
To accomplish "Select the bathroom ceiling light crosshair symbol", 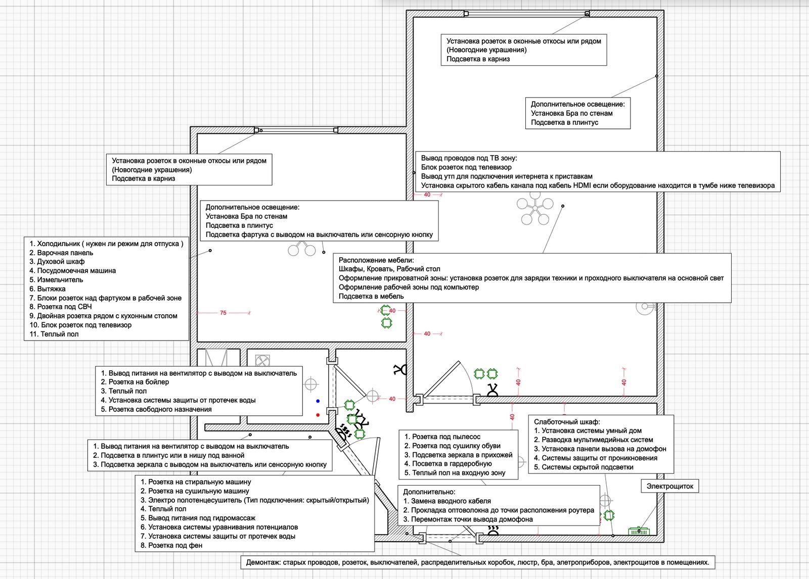I will coord(310,384).
